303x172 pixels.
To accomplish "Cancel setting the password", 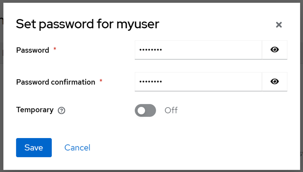I will (77, 148).
